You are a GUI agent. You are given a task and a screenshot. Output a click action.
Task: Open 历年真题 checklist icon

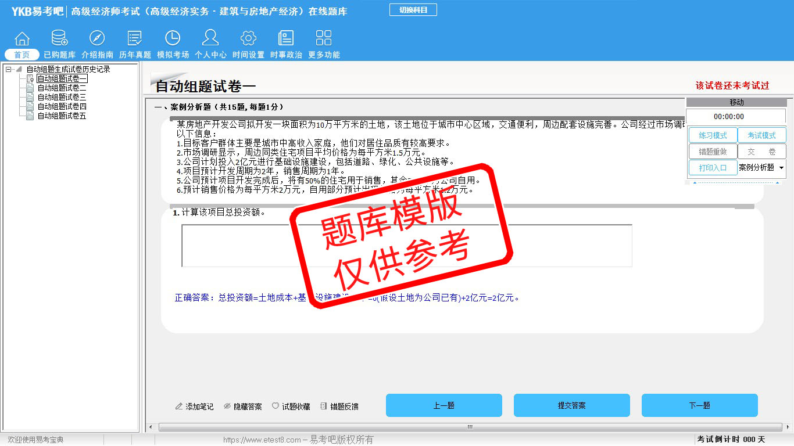point(135,39)
